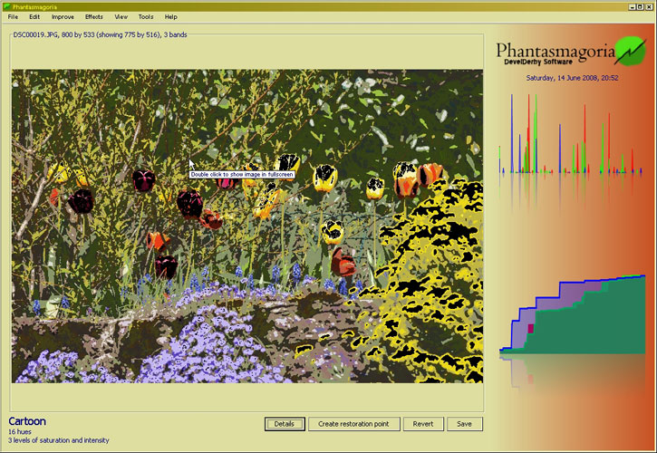The height and width of the screenshot is (453, 657).
Task: Open the Help menu
Action: pyautogui.click(x=170, y=16)
